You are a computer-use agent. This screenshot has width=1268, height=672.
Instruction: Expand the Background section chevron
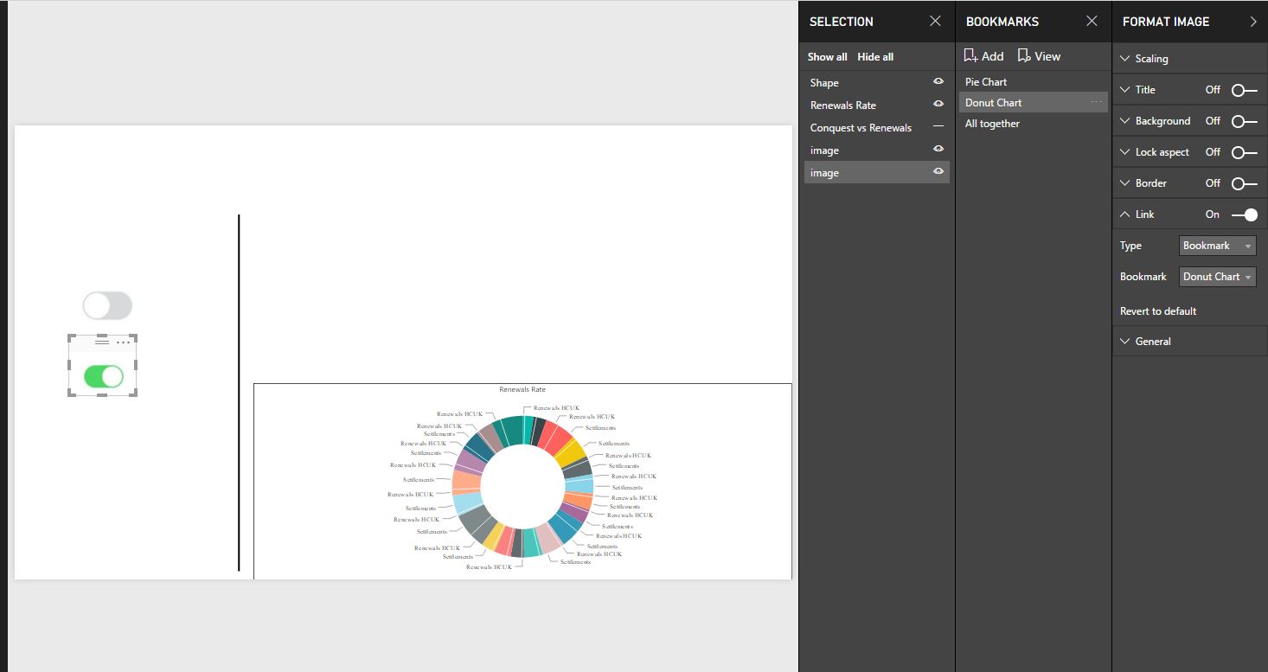tap(1125, 121)
